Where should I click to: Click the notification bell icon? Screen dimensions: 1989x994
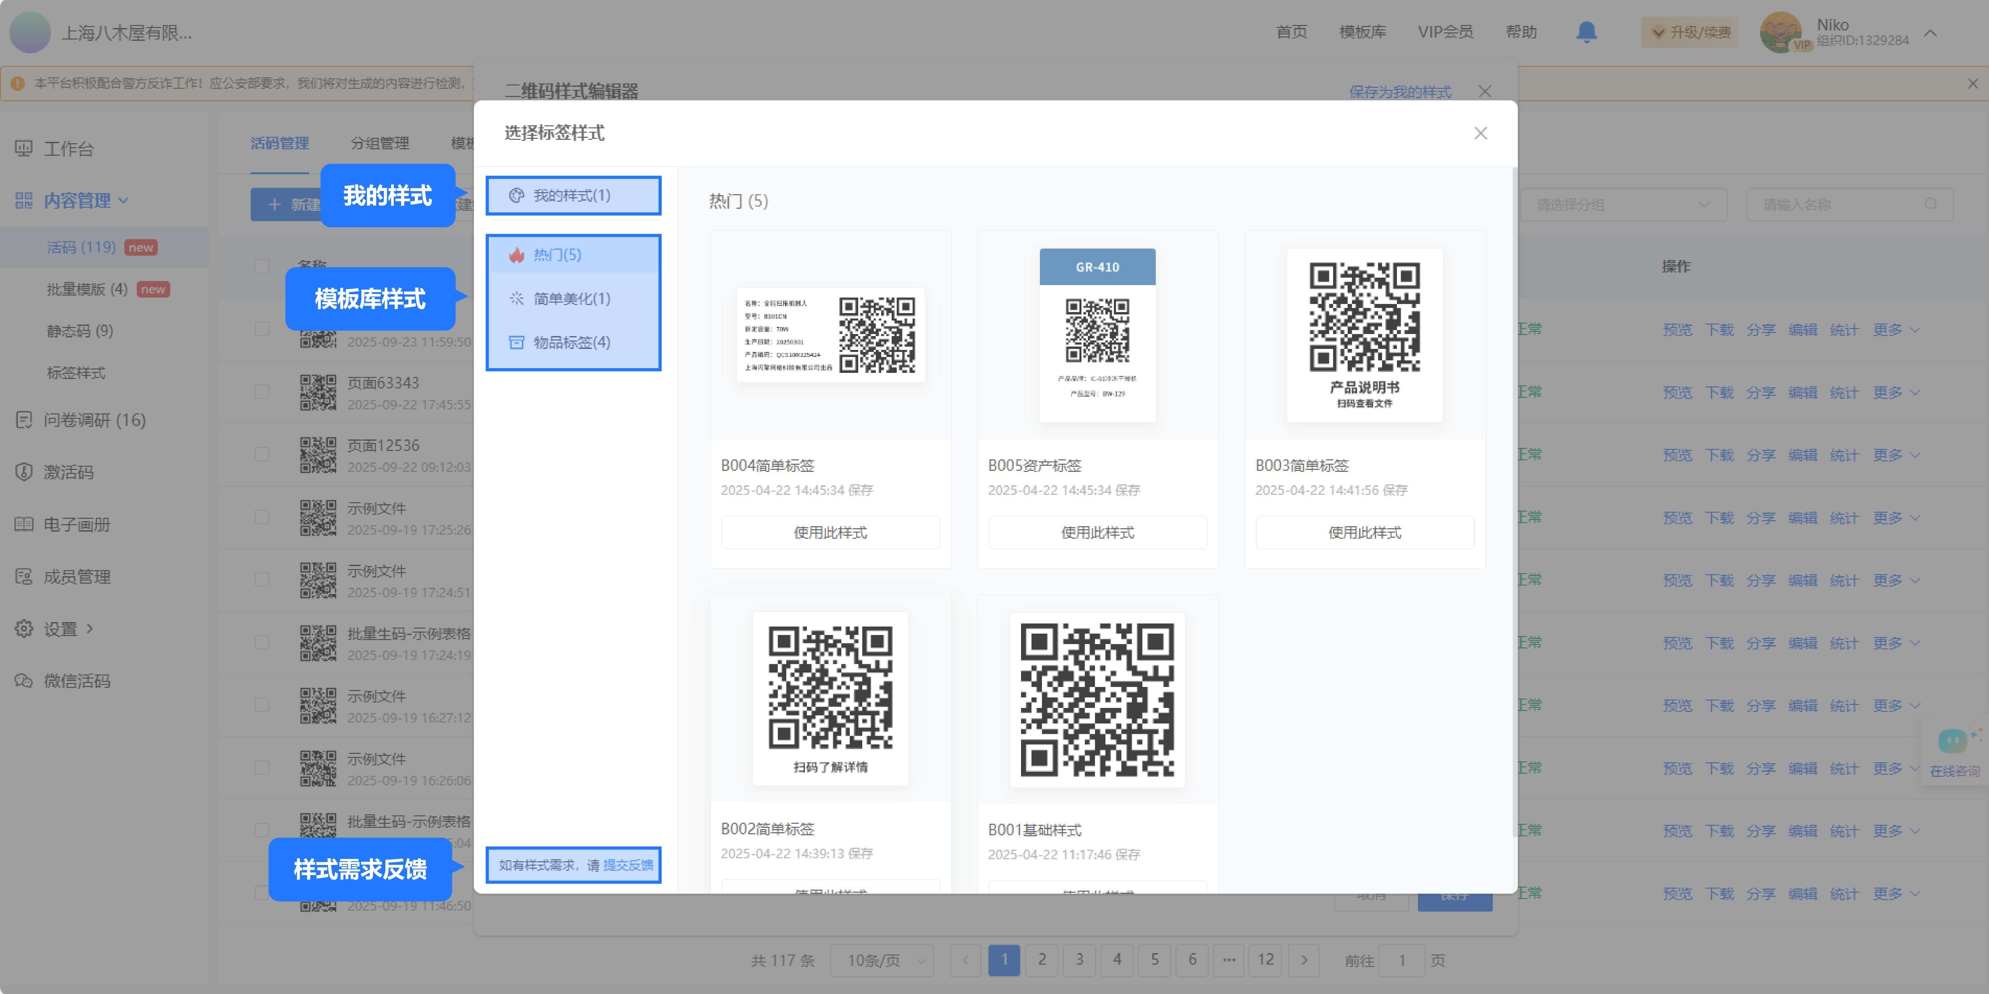click(x=1586, y=32)
